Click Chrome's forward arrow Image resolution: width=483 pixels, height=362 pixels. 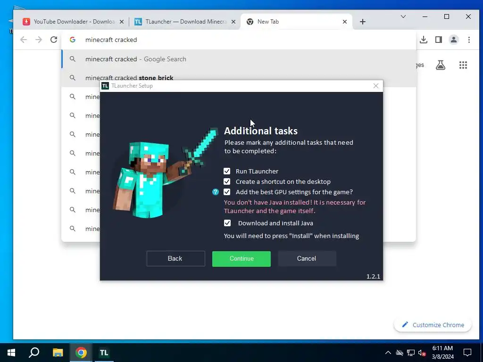[39, 40]
